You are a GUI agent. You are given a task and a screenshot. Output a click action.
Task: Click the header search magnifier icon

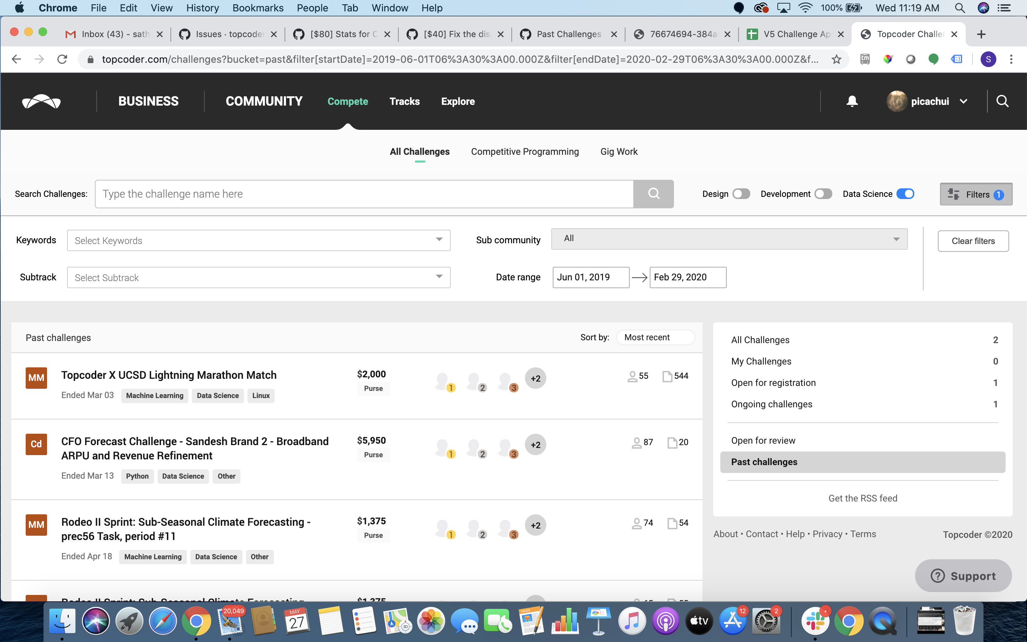[1002, 101]
